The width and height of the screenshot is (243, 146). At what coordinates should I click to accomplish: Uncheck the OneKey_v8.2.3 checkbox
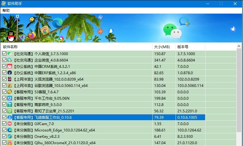4,136
